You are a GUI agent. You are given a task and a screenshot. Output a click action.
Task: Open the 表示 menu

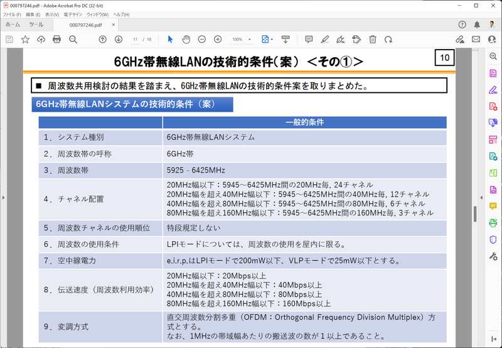tap(52, 14)
